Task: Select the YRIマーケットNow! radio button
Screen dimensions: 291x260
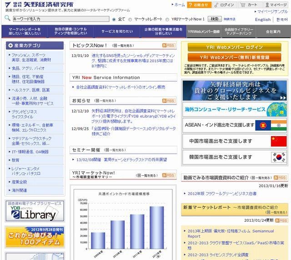Action: click(x=167, y=19)
